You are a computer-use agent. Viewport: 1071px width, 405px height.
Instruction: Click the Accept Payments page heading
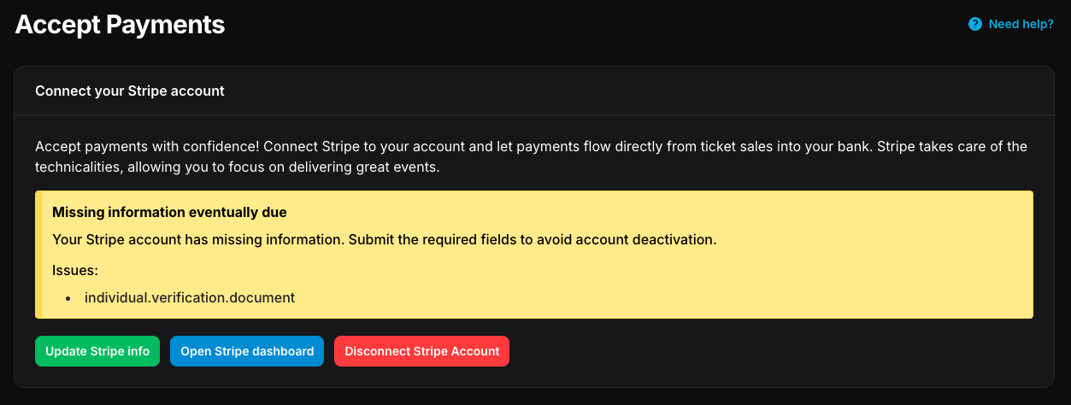pos(120,25)
